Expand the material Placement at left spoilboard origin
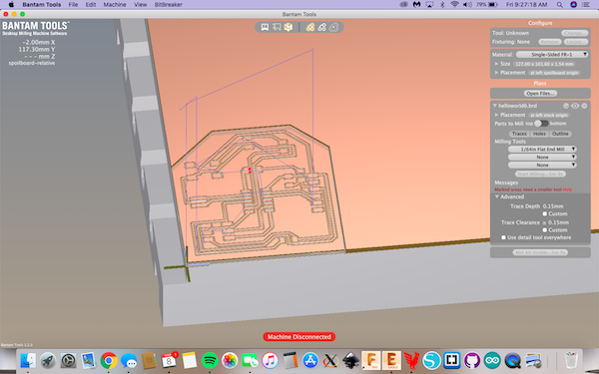The image size is (599, 374). click(x=496, y=73)
